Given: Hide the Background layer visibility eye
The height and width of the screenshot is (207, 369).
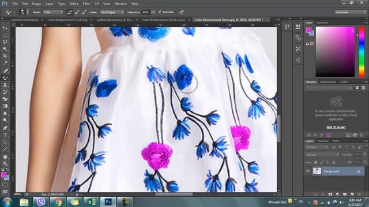Looking at the screenshot, I should click(x=307, y=171).
